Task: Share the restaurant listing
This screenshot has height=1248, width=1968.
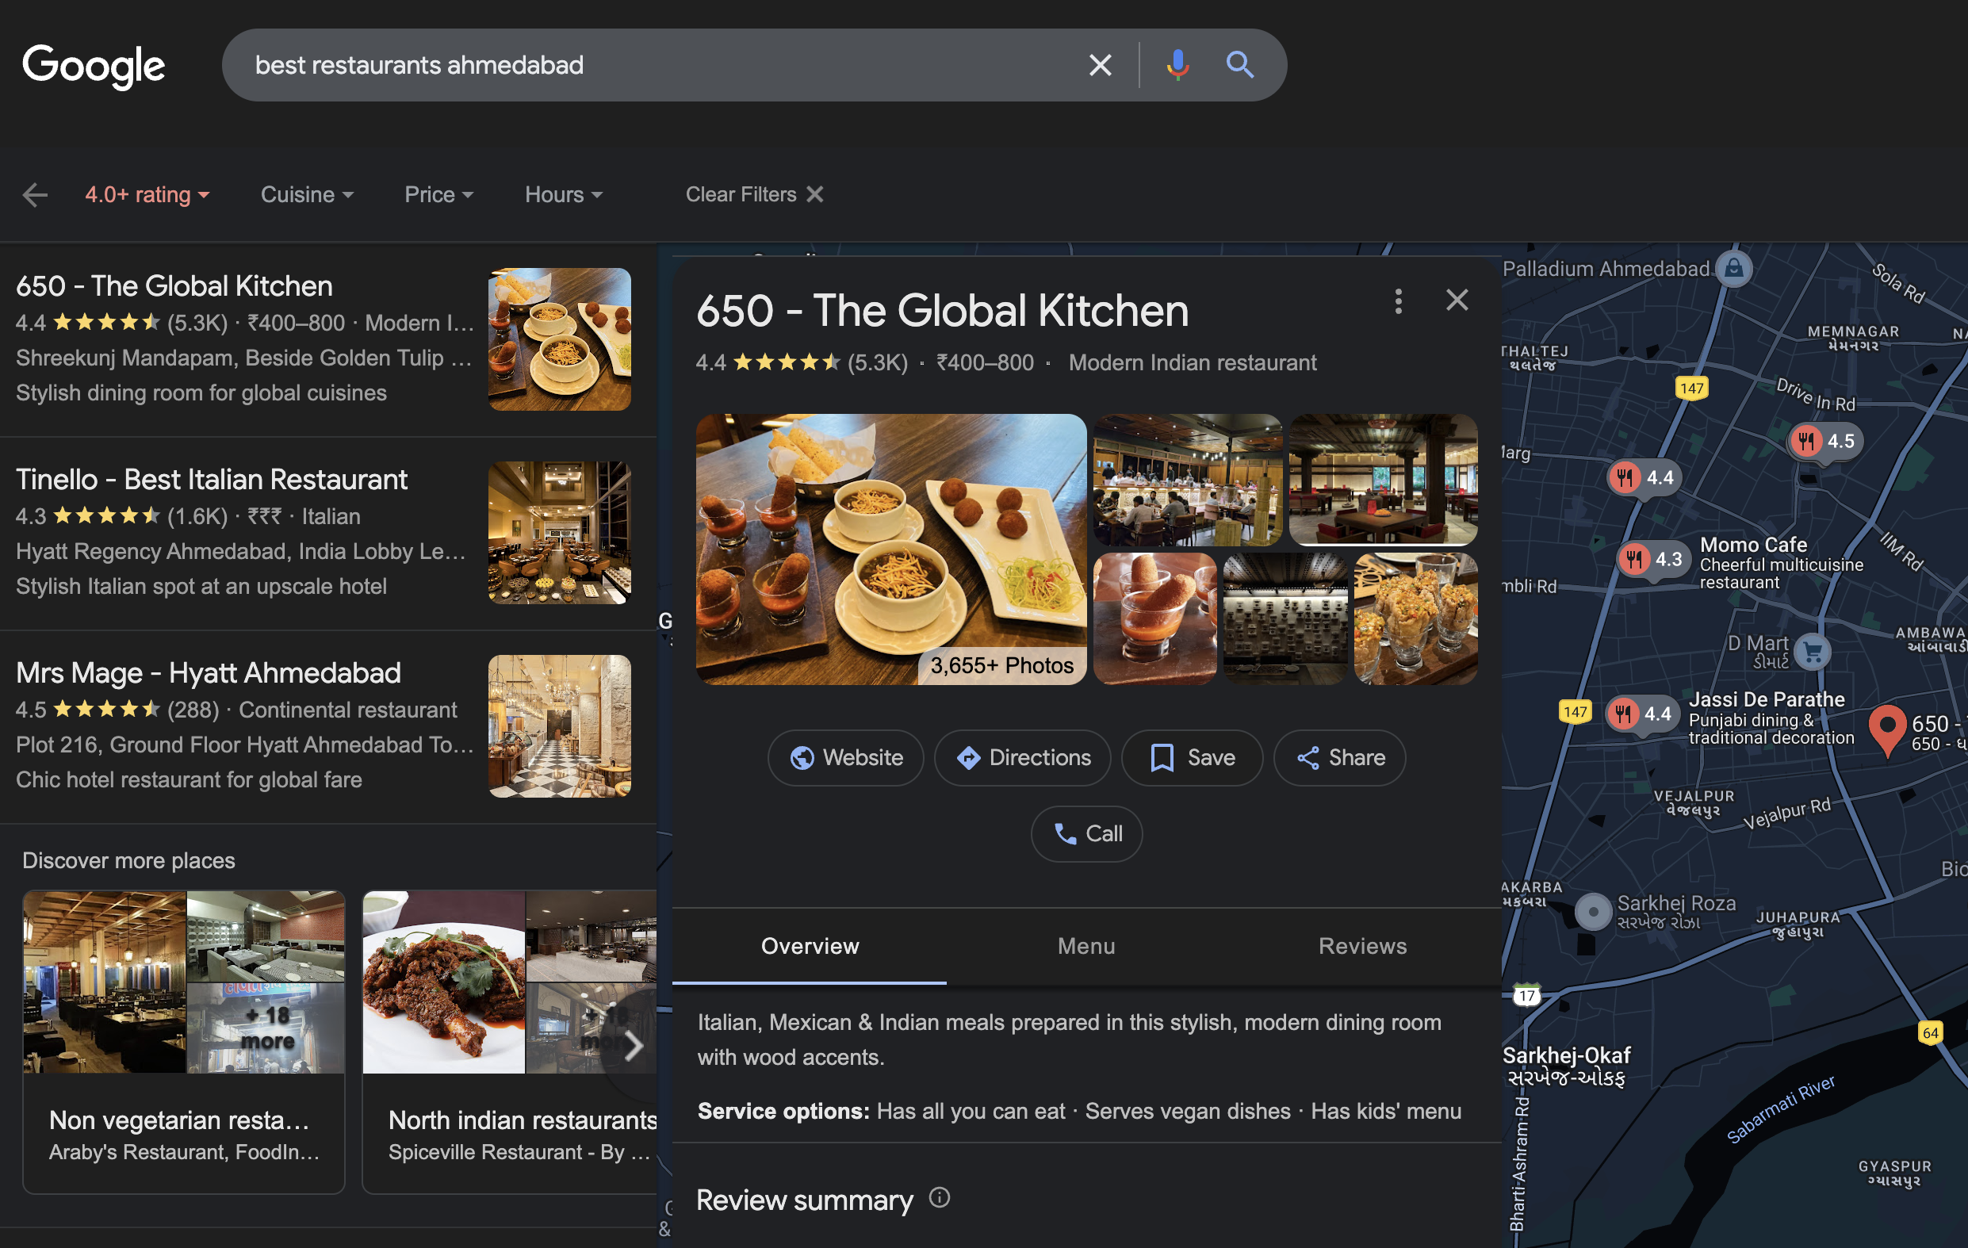Action: tap(1339, 758)
